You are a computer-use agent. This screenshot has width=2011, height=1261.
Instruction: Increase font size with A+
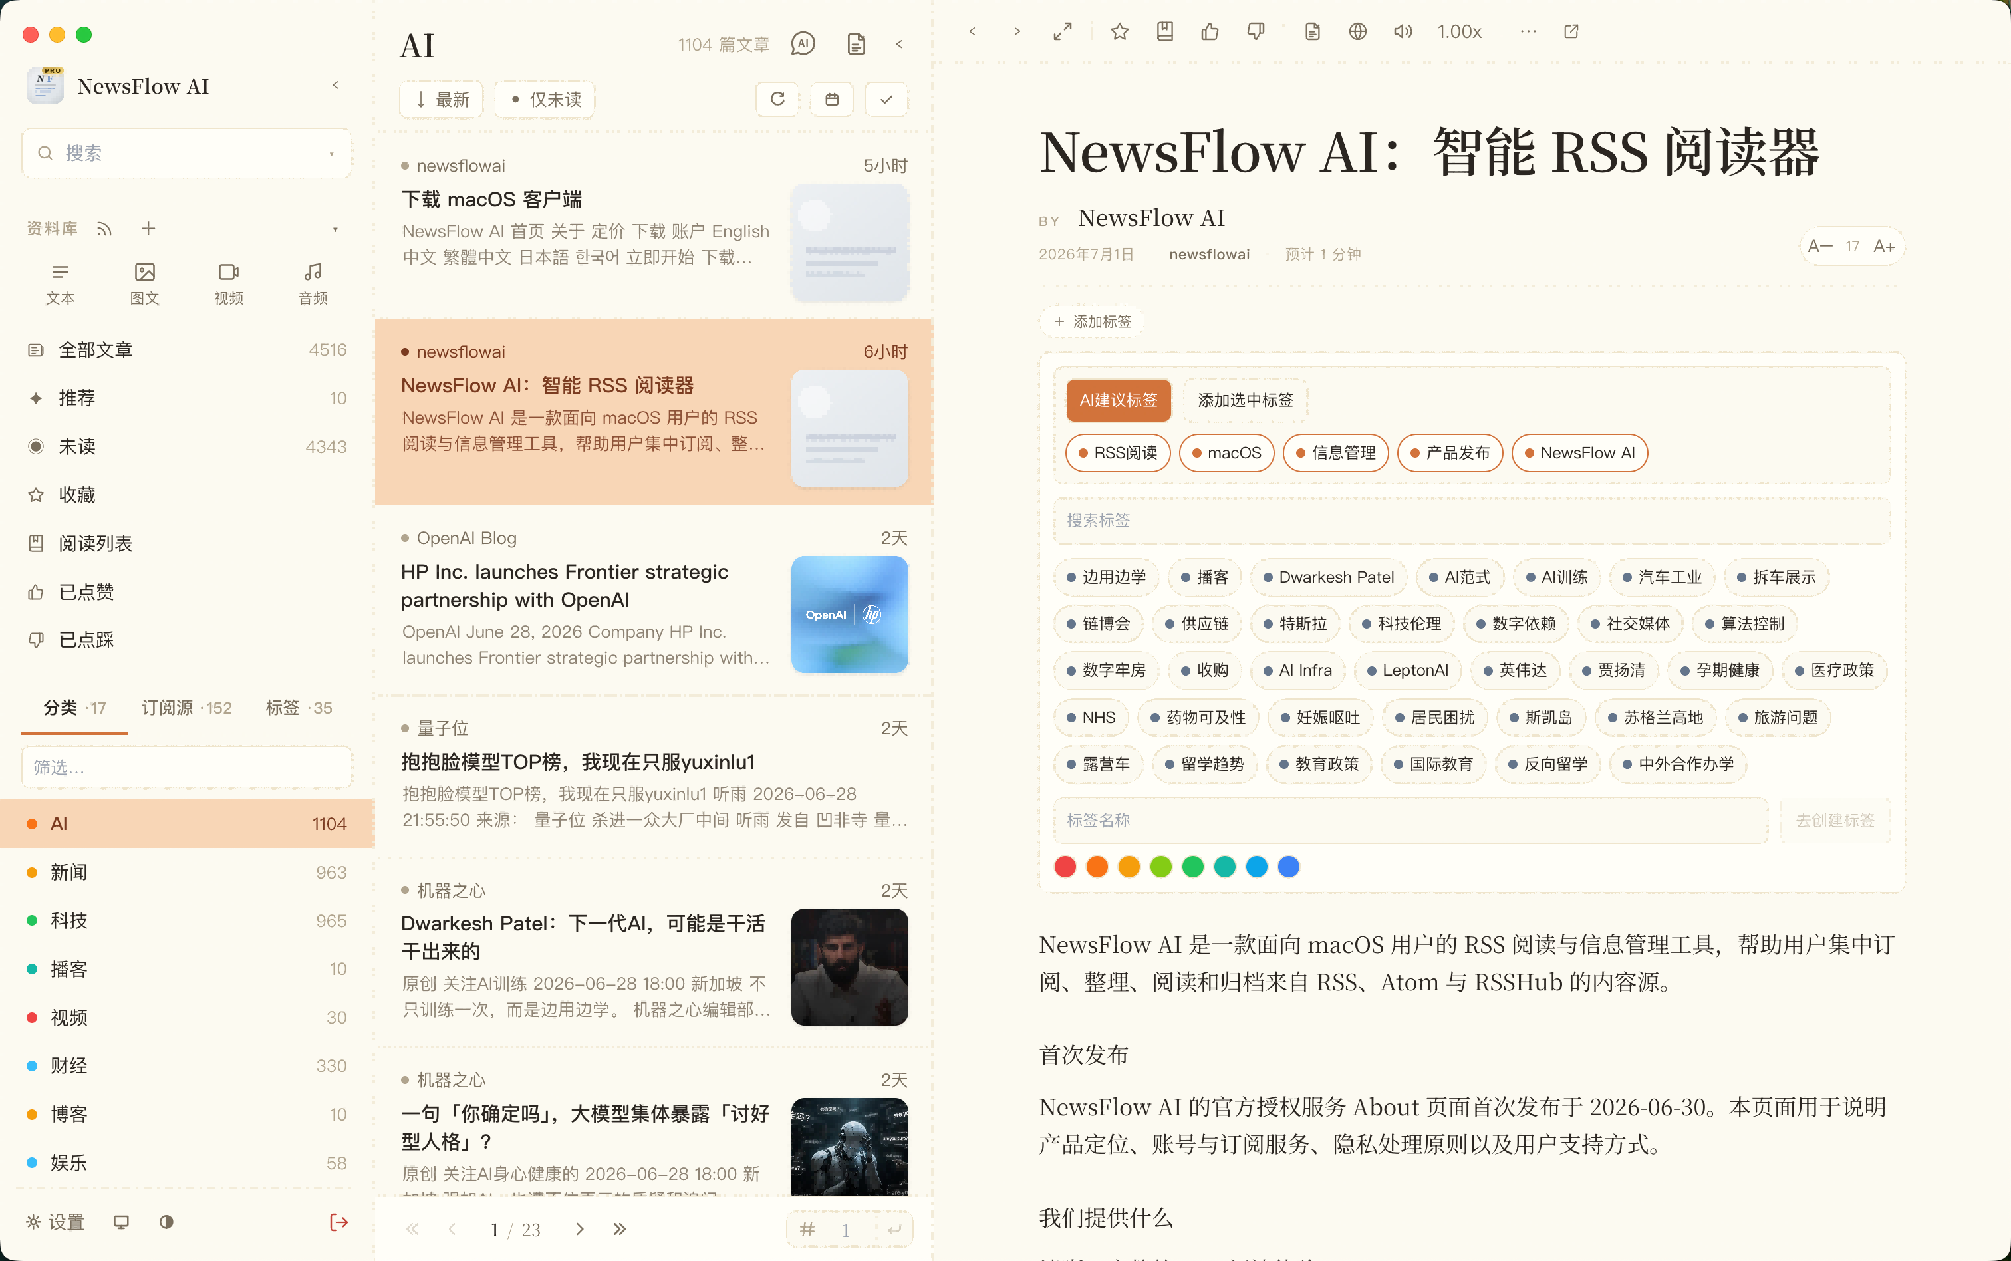click(x=1884, y=246)
